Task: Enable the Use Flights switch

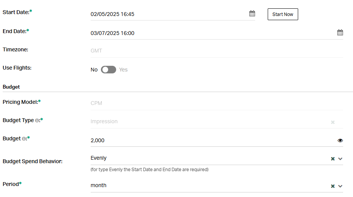Action: 108,70
